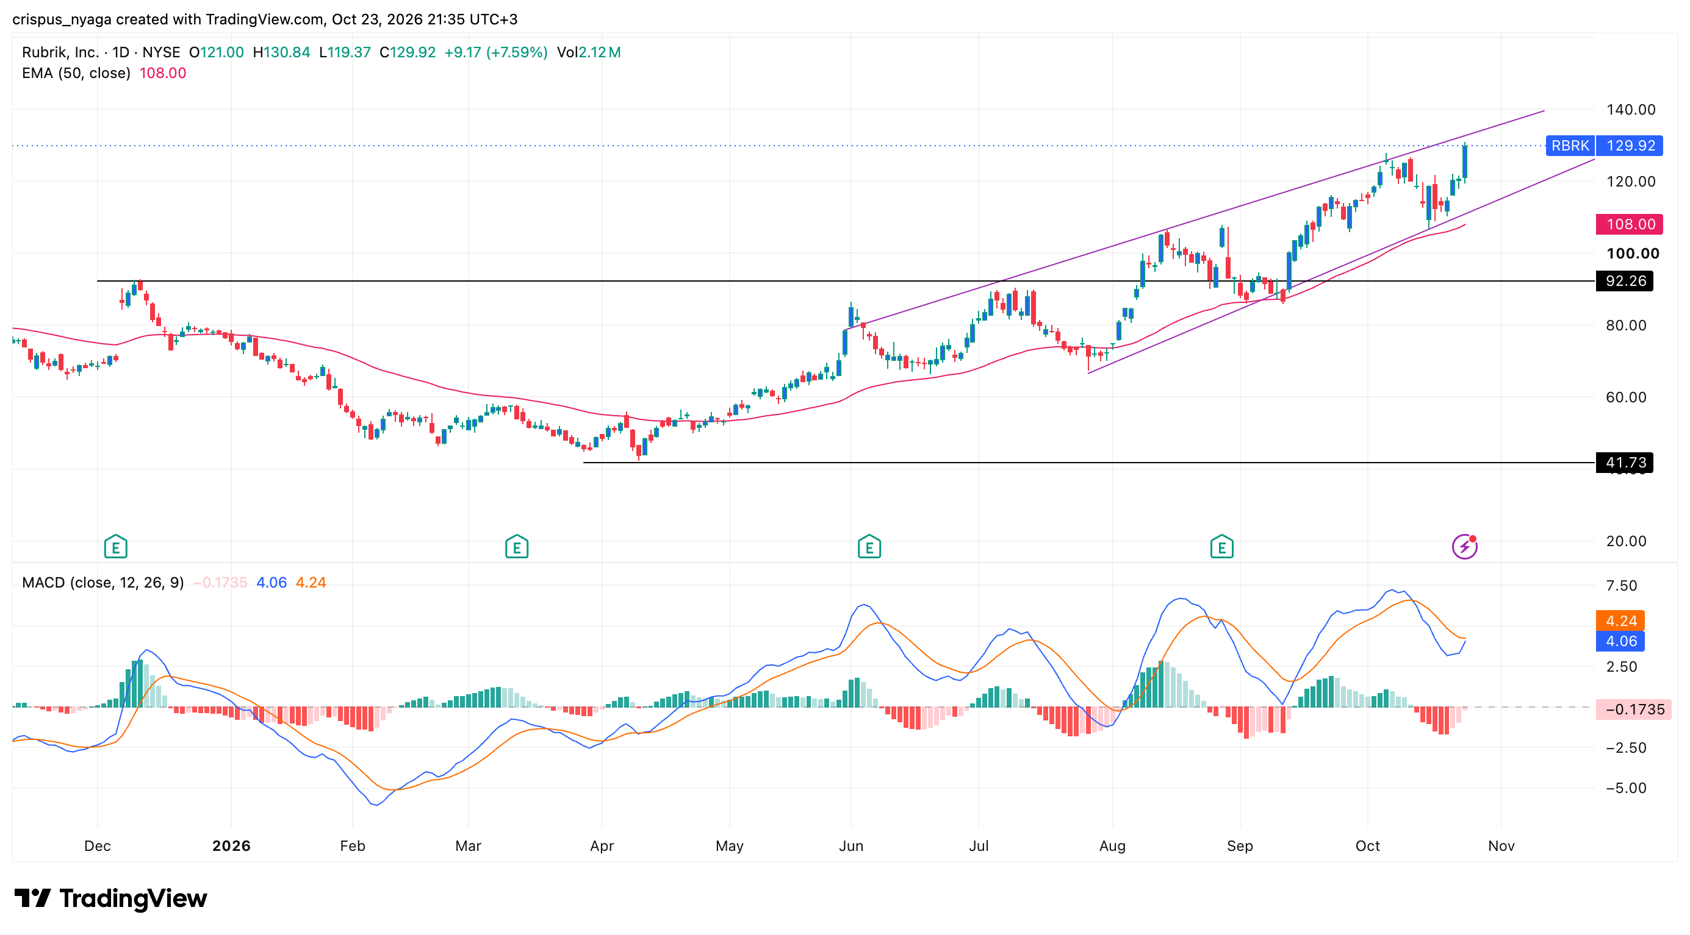Viewport: 1690px width, 935px height.
Task: Click the Dec label on time axis
Action: (x=97, y=846)
